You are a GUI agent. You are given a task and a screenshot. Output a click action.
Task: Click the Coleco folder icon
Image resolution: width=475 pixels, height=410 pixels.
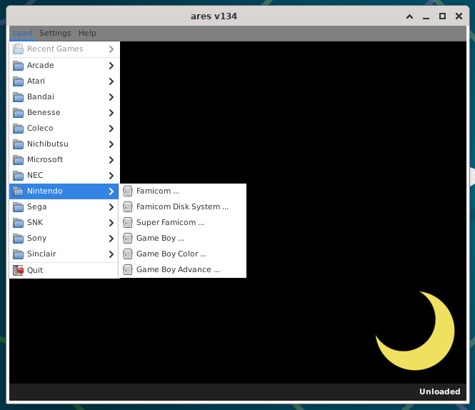coord(18,129)
